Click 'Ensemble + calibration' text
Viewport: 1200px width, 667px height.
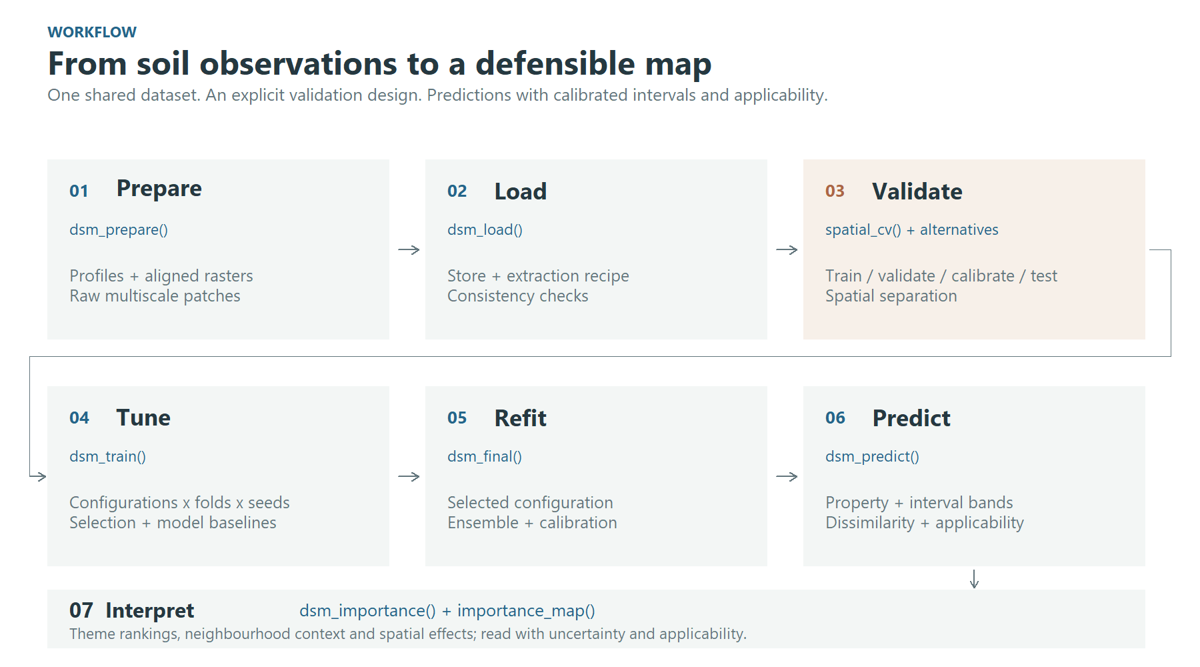(x=532, y=522)
